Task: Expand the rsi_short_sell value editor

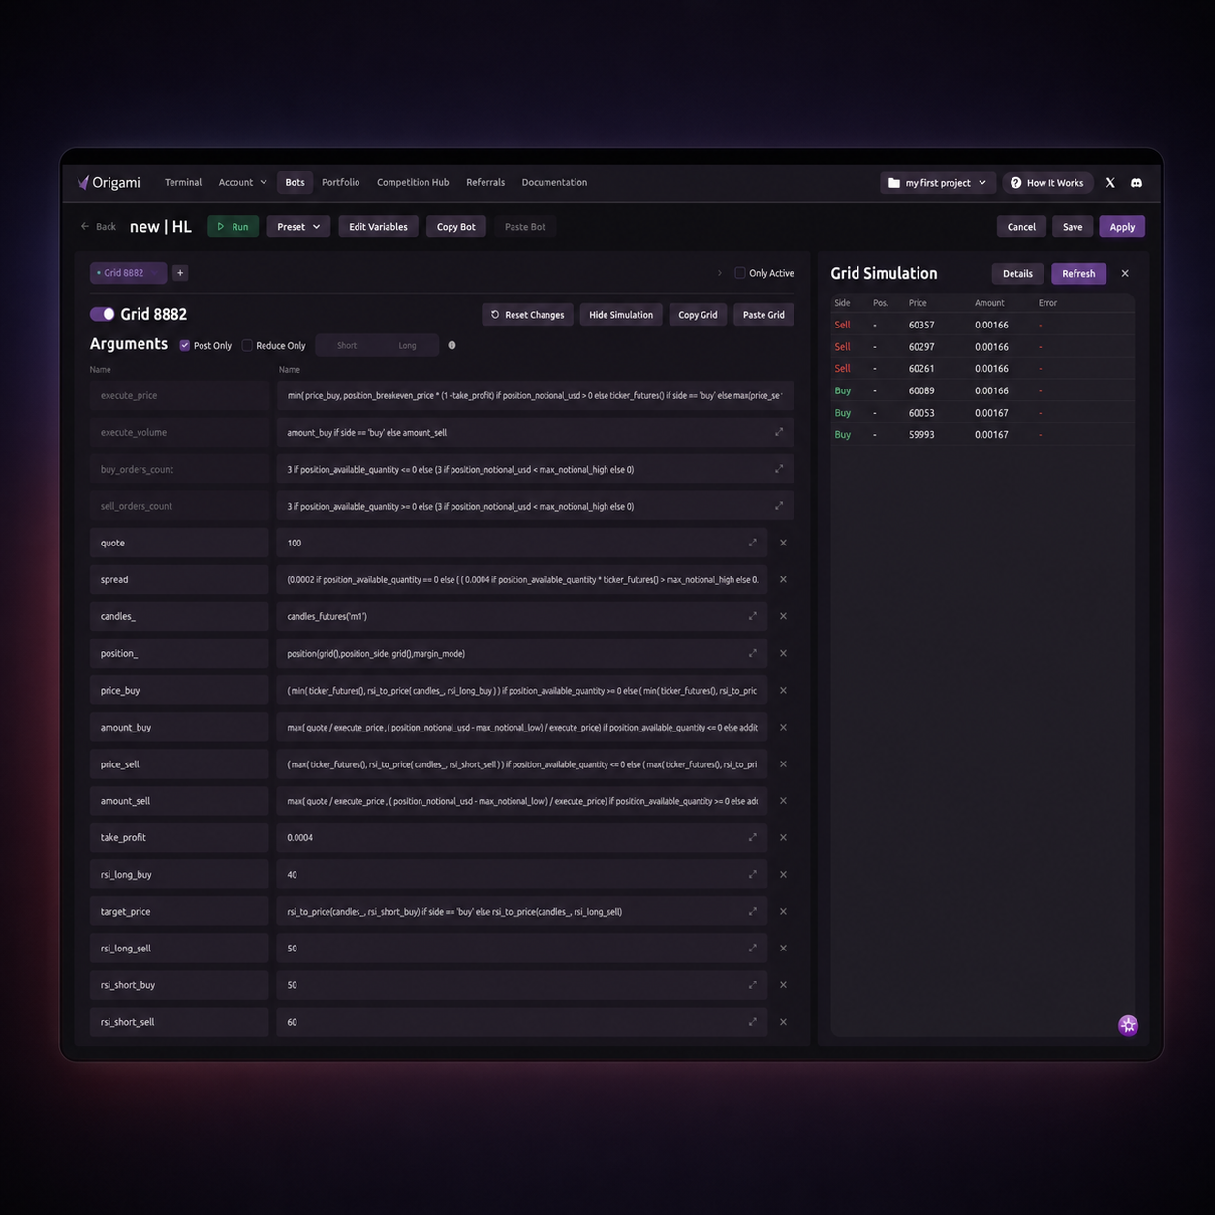Action: click(752, 1022)
